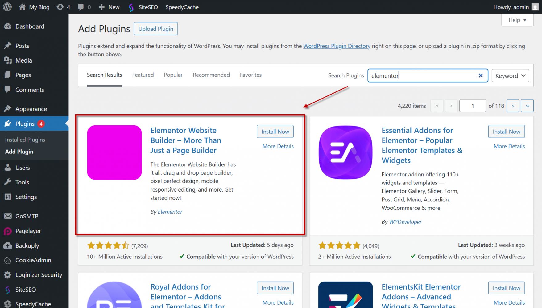Screen dimensions: 542x308
Task: Clear the search field with X icon
Action: 480,75
